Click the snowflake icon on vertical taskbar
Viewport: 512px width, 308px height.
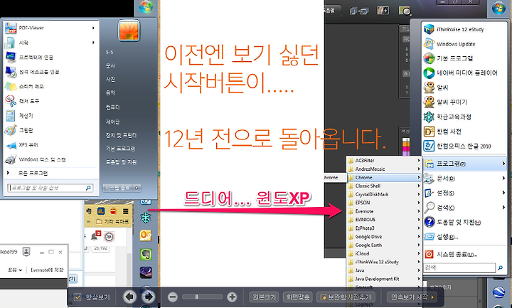click(x=146, y=217)
